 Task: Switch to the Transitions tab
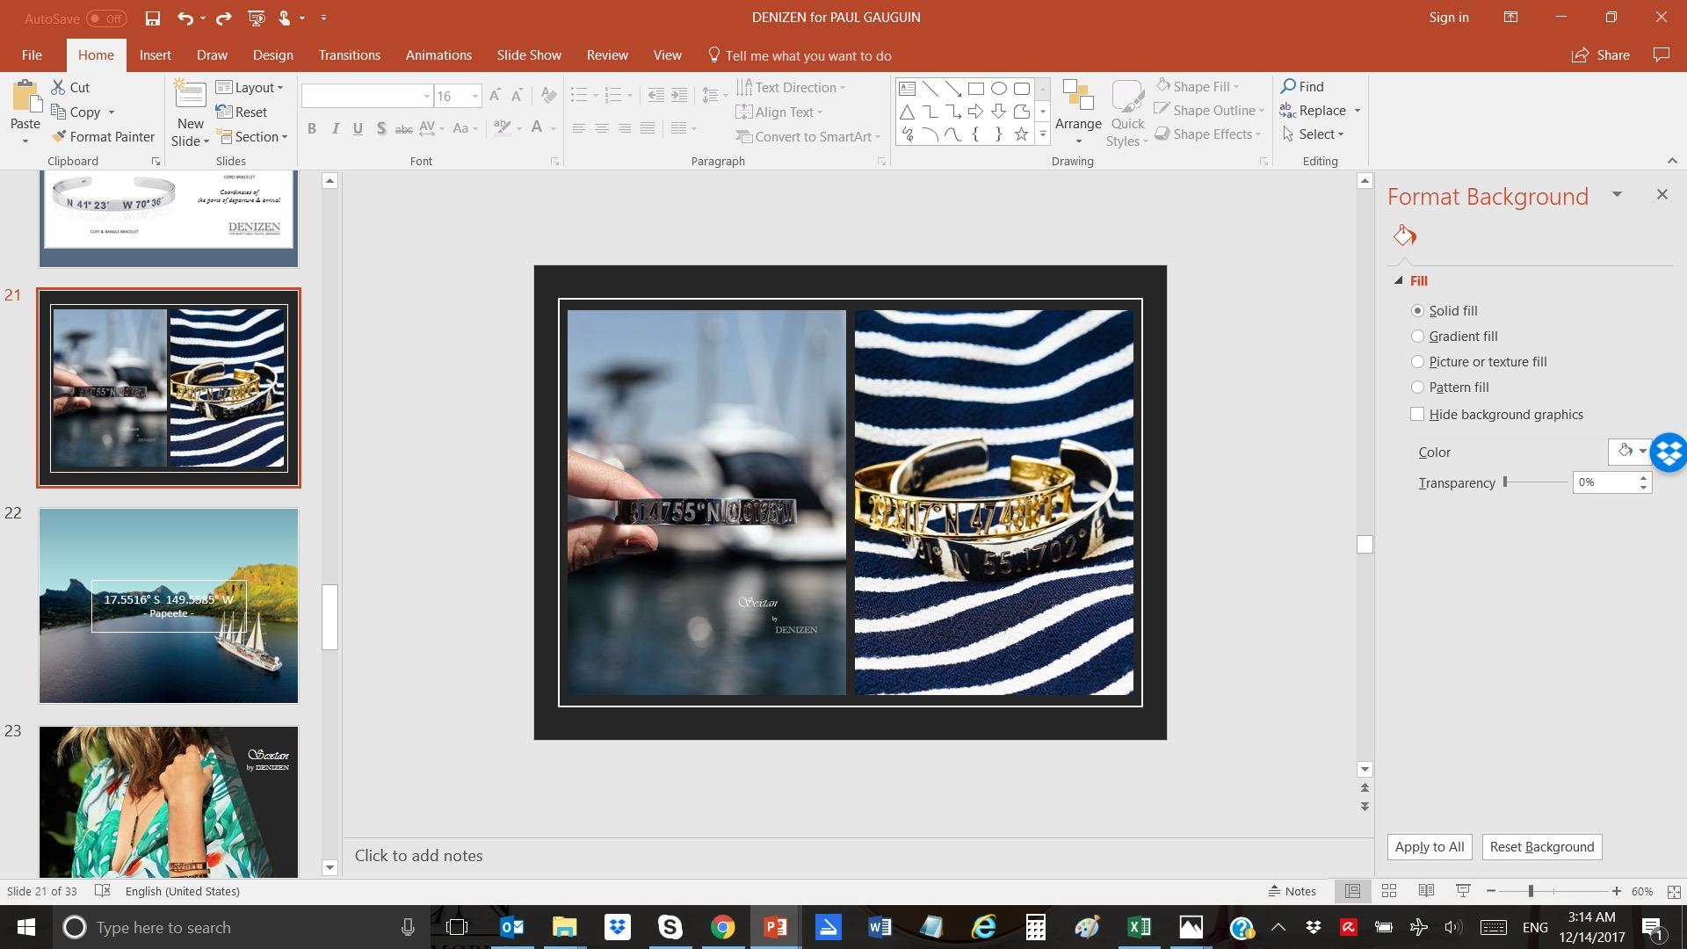349,54
